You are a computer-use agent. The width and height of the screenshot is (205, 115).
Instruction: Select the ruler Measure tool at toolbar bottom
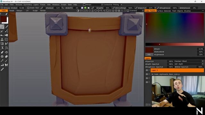(x=2, y=69)
